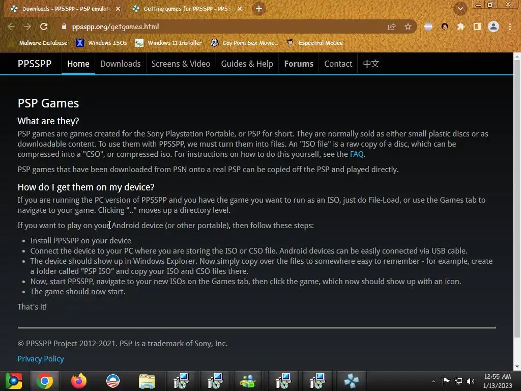Click 'Install PPSSPP on your device' bullet

81,241
